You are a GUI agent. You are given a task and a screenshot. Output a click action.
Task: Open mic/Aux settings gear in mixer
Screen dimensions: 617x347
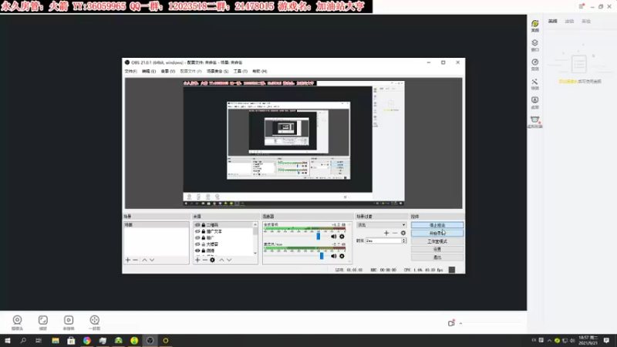tap(342, 256)
